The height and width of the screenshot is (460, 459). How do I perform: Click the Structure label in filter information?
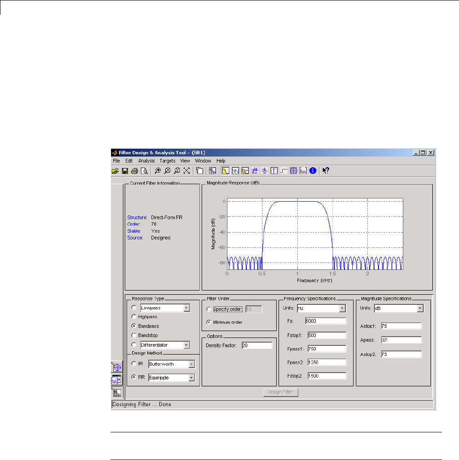pyautogui.click(x=137, y=217)
